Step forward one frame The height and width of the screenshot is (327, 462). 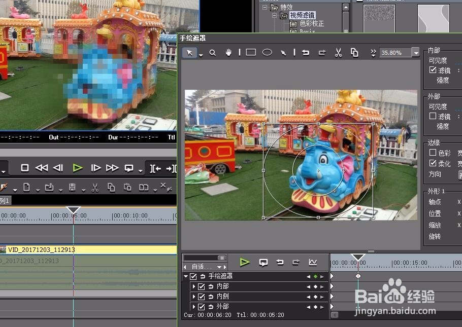[x=96, y=168]
